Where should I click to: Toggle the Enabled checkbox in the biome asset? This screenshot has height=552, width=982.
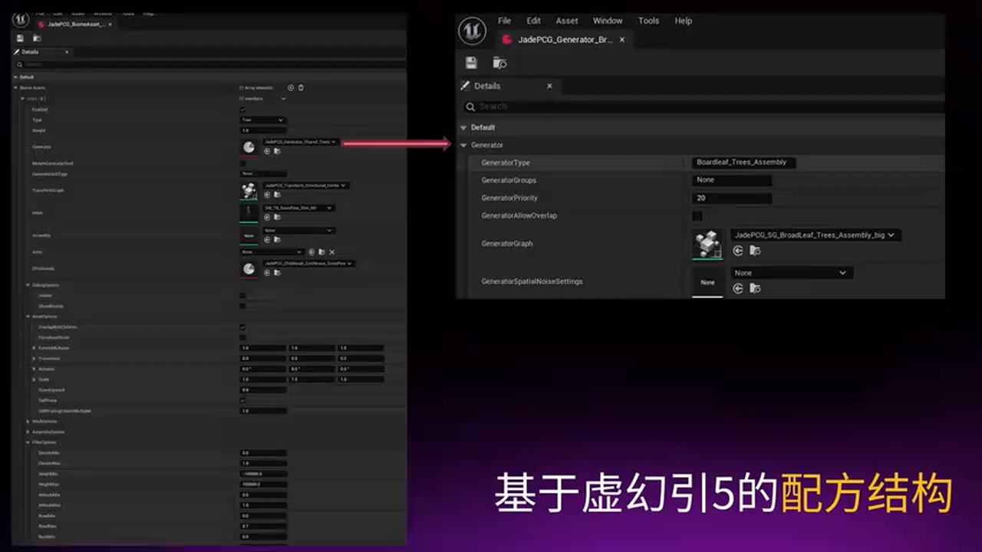(x=243, y=110)
